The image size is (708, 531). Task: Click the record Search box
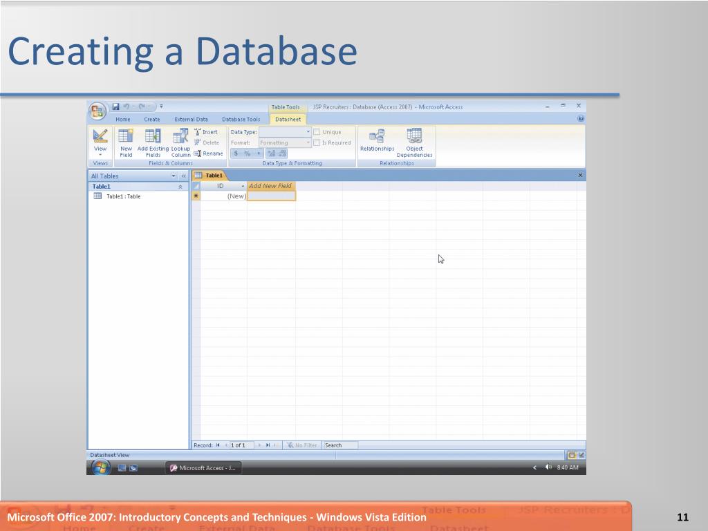point(340,445)
